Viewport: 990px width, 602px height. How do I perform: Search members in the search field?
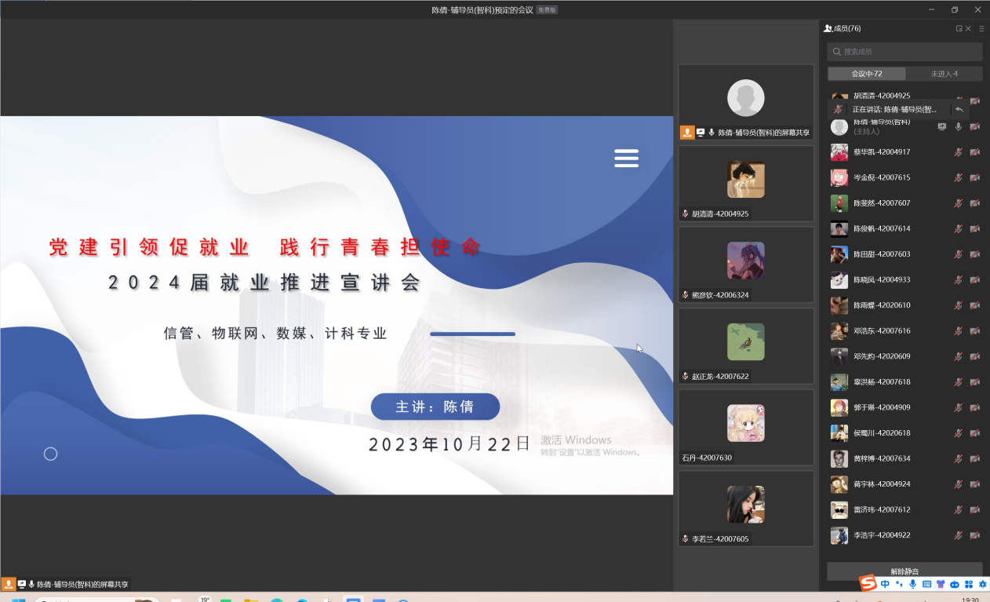pos(904,52)
